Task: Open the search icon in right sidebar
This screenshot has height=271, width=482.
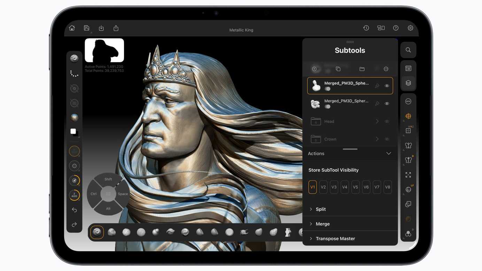Action: tap(408, 50)
